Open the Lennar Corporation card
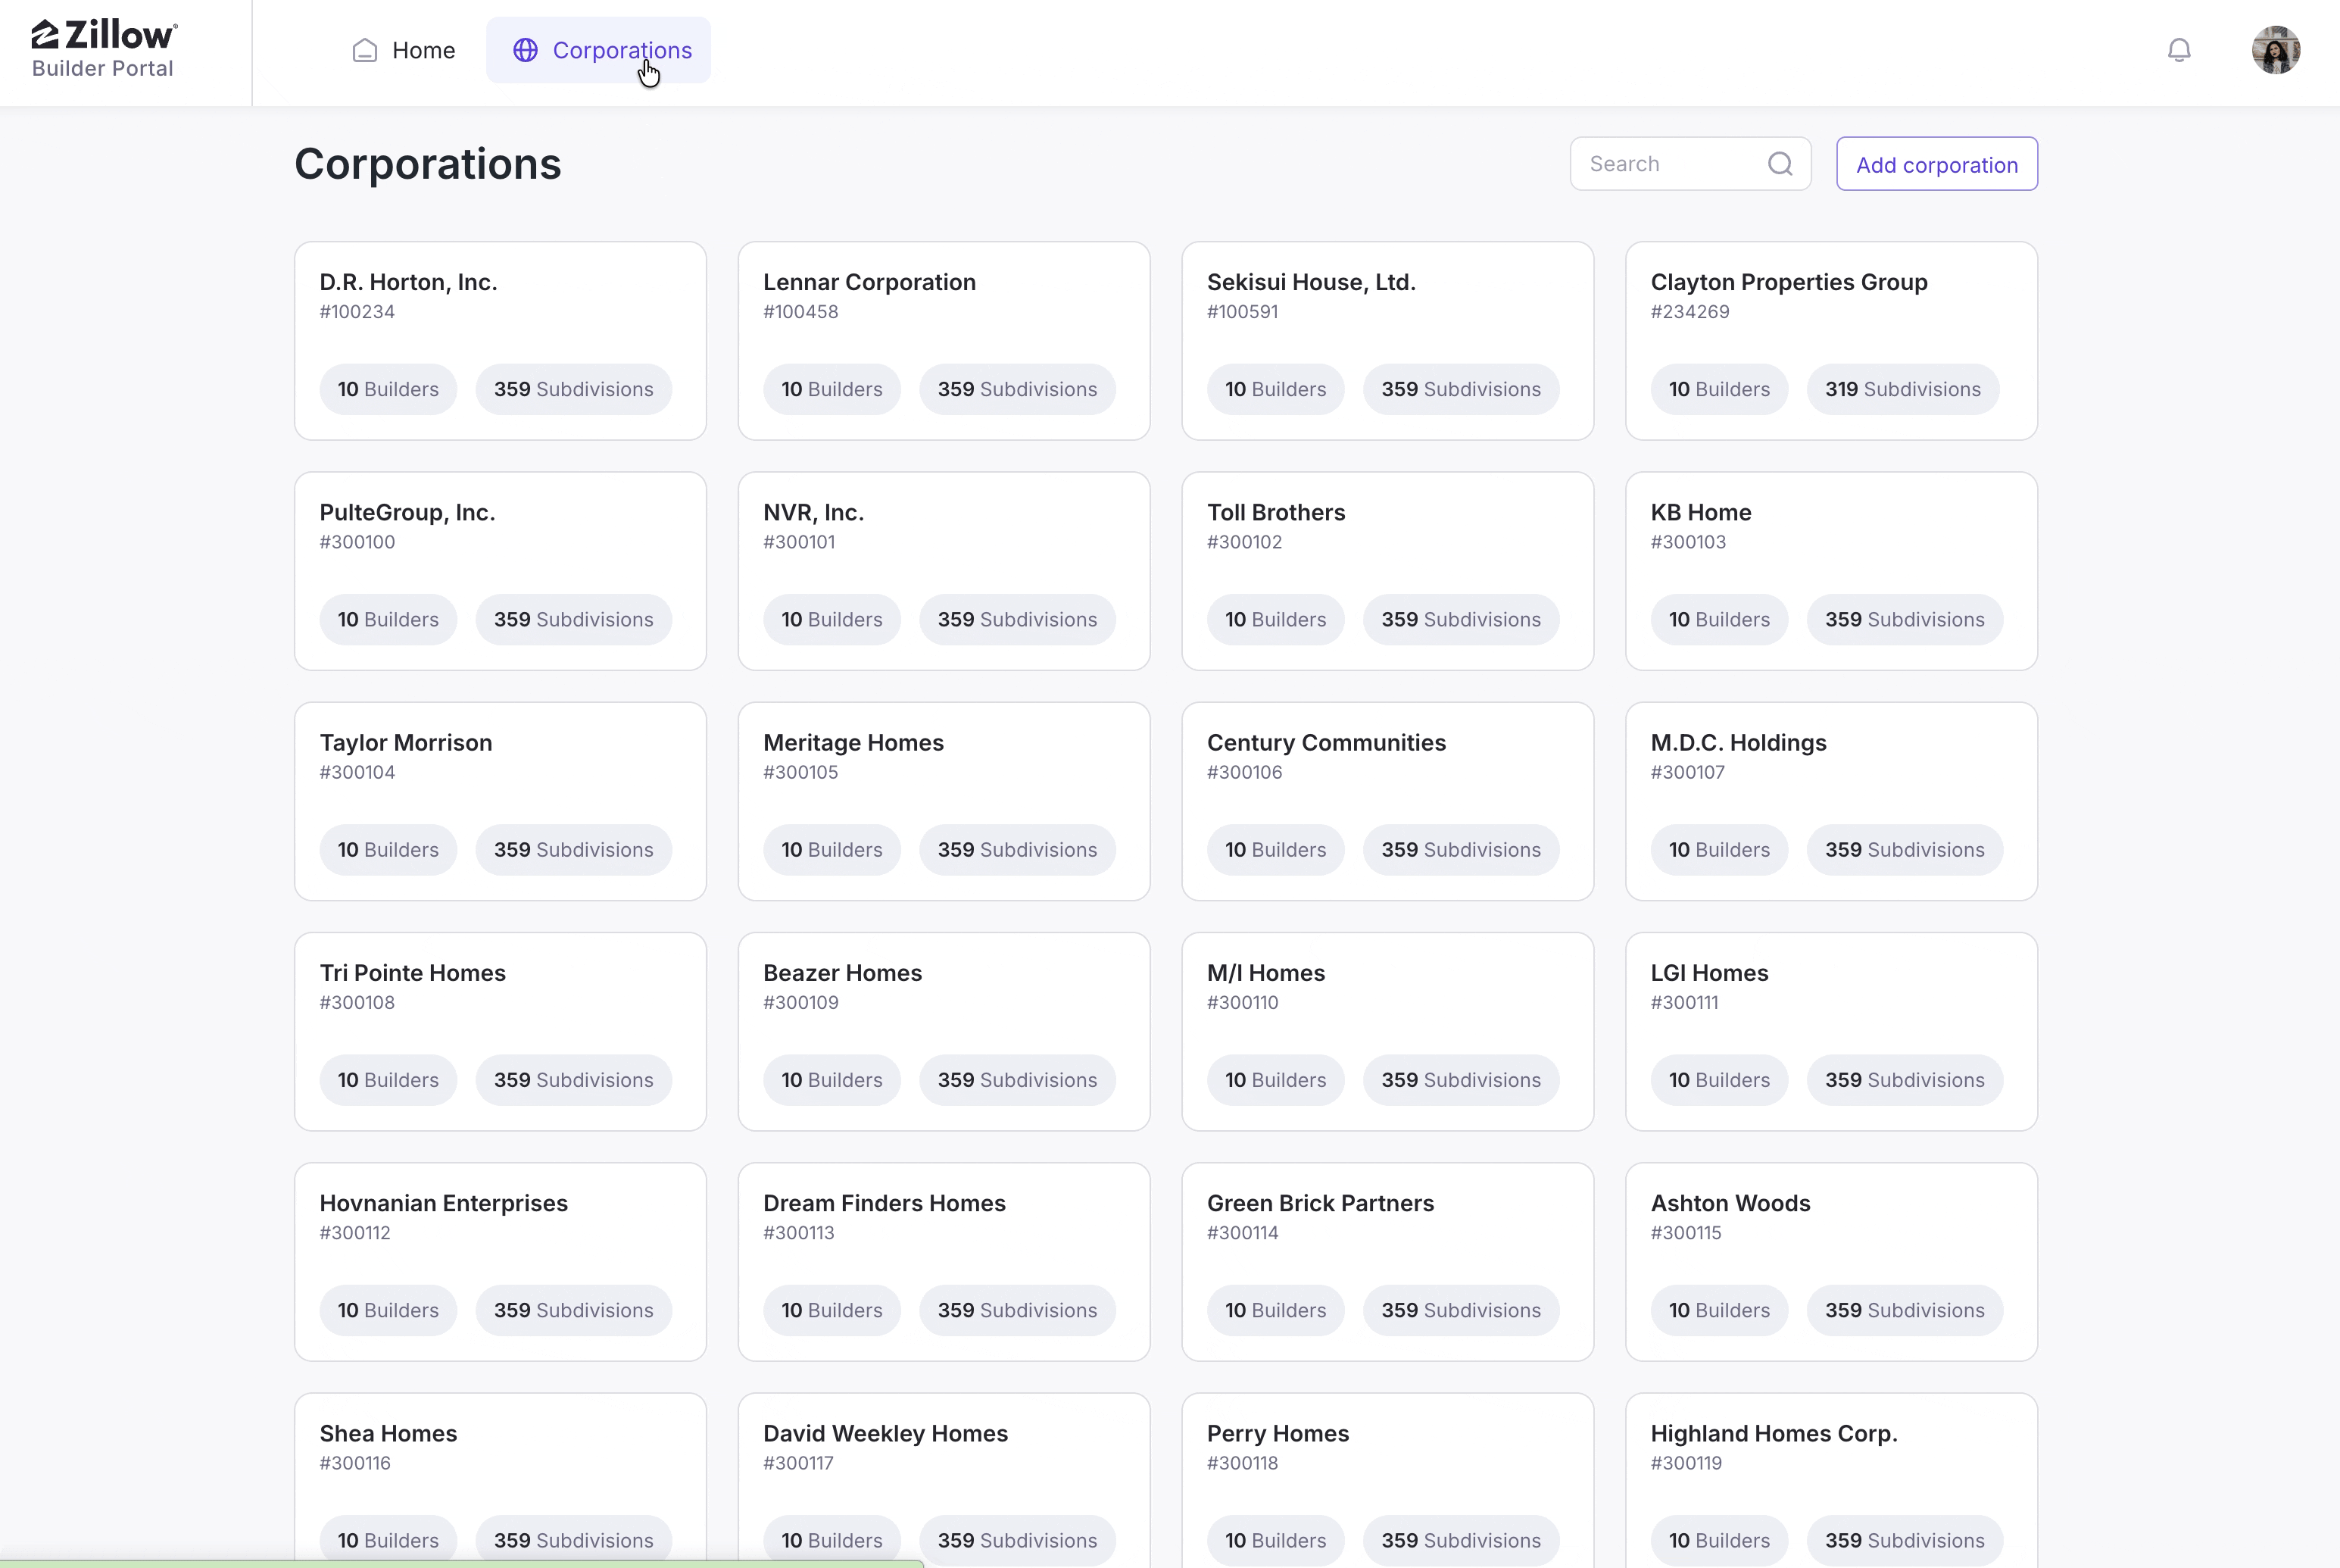Viewport: 2340px width, 1568px height. click(x=944, y=341)
